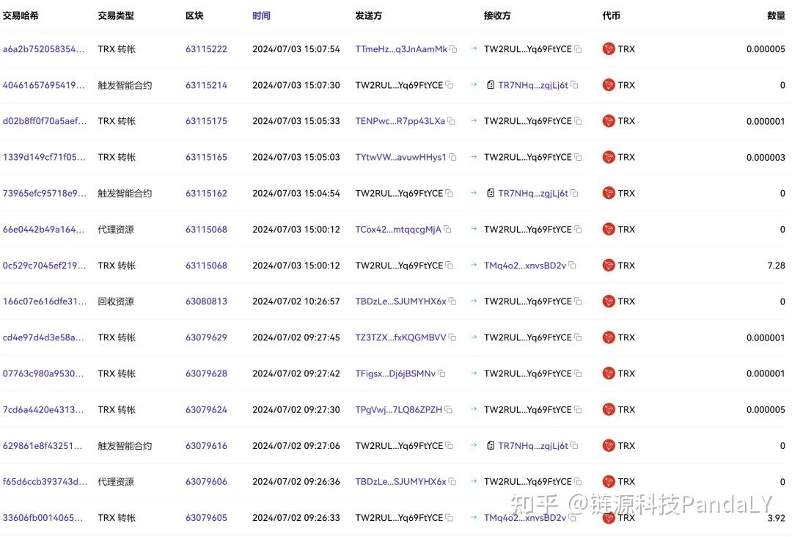
Task: Open block 63080813
Action: point(205,301)
